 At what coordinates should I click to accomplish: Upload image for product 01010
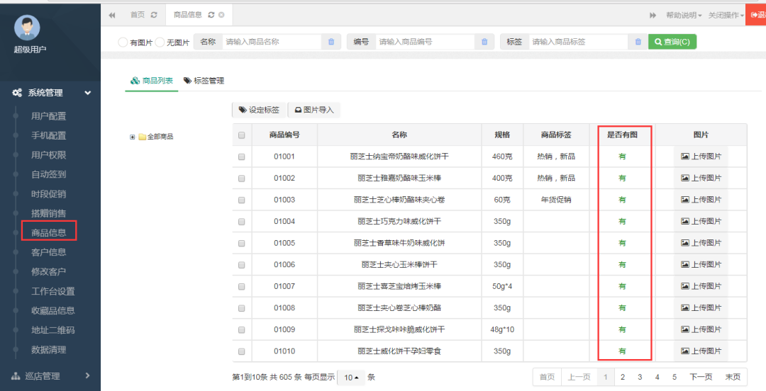[701, 351]
